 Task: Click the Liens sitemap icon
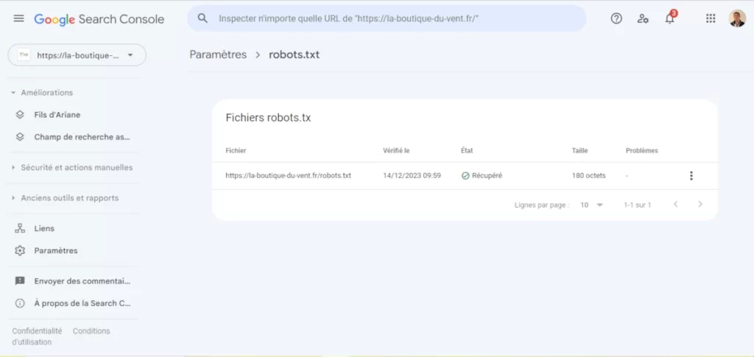[20, 228]
